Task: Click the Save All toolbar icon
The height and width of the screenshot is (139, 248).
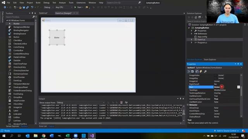Action: tap(28, 7)
